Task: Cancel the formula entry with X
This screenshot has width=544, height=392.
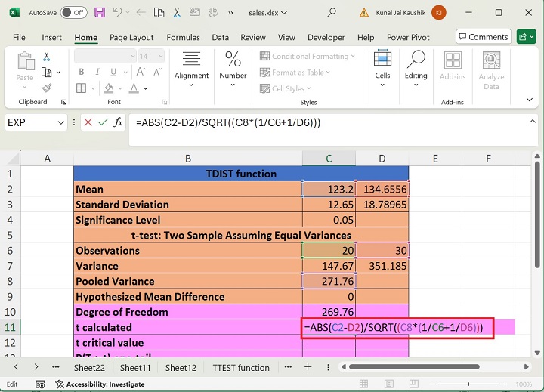Action: pyautogui.click(x=88, y=122)
